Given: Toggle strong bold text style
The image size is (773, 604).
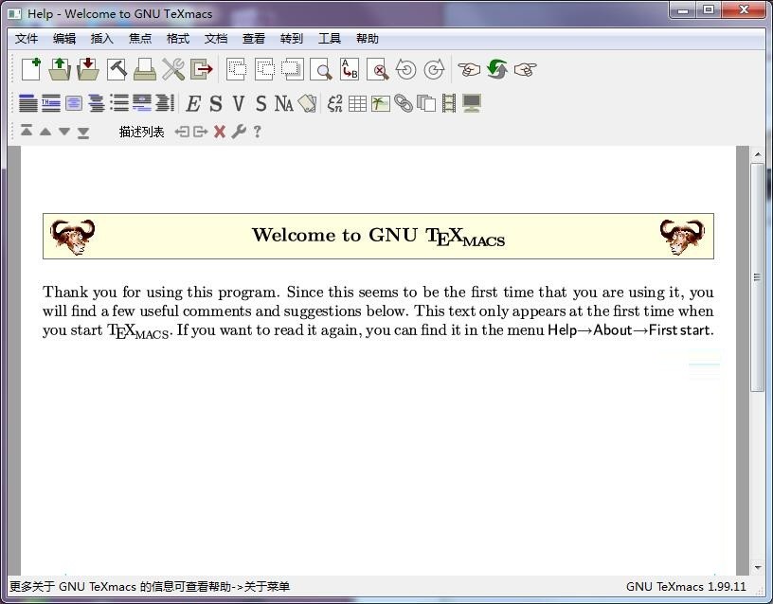Looking at the screenshot, I should [x=216, y=102].
